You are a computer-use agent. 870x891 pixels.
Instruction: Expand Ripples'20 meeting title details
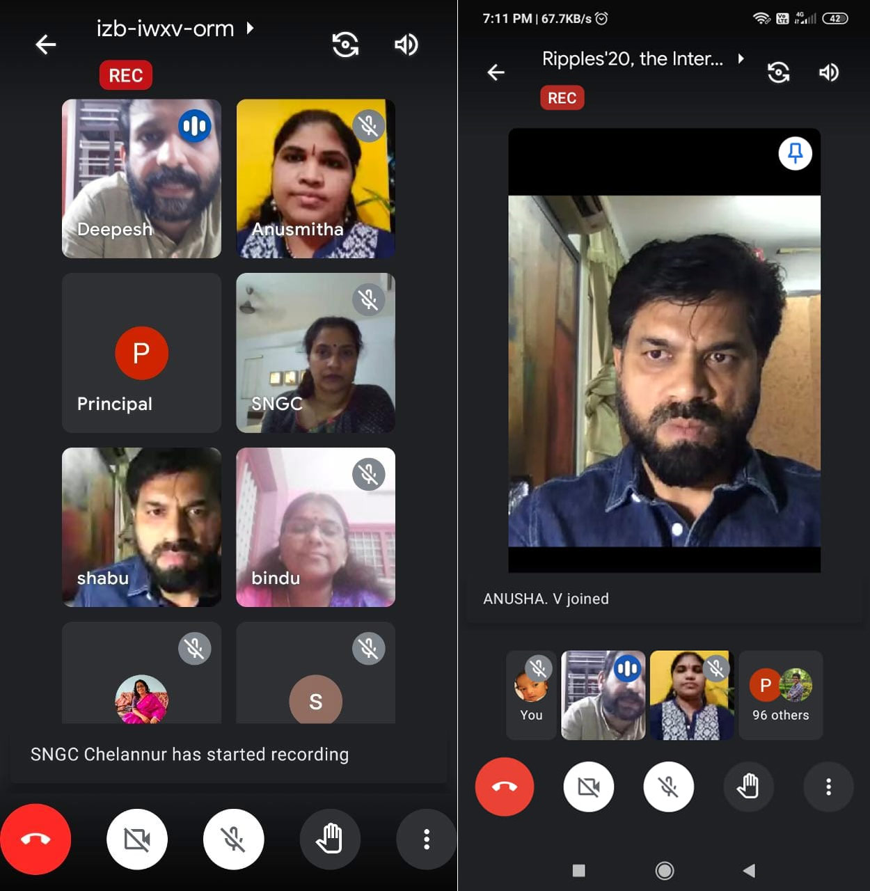coord(741,58)
